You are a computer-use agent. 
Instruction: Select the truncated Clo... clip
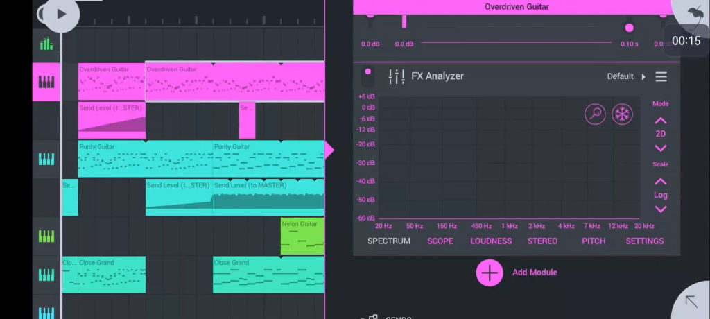coord(70,275)
